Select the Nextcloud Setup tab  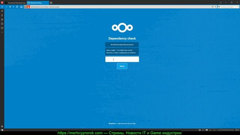(38, 3)
